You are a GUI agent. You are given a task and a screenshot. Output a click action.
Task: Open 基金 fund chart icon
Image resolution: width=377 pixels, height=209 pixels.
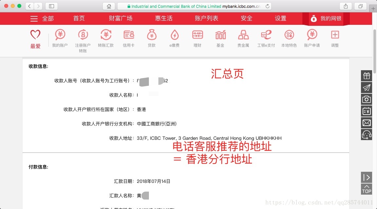[221, 35]
